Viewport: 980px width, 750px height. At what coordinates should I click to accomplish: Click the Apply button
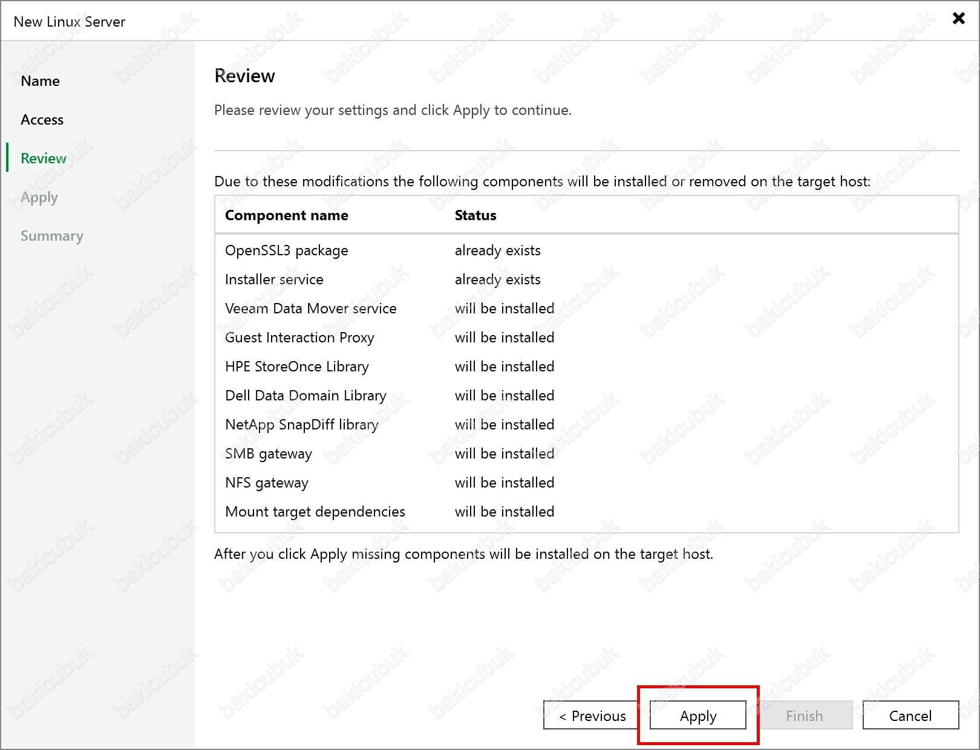[x=697, y=716]
